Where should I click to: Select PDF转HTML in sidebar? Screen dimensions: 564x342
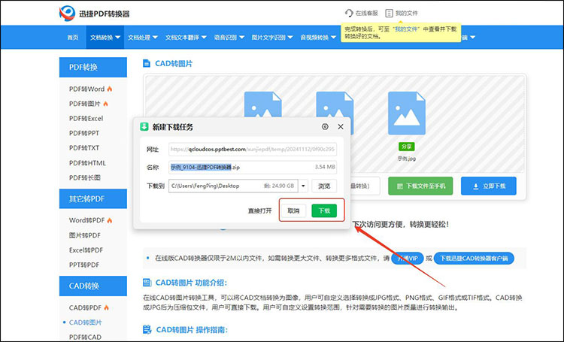[87, 163]
